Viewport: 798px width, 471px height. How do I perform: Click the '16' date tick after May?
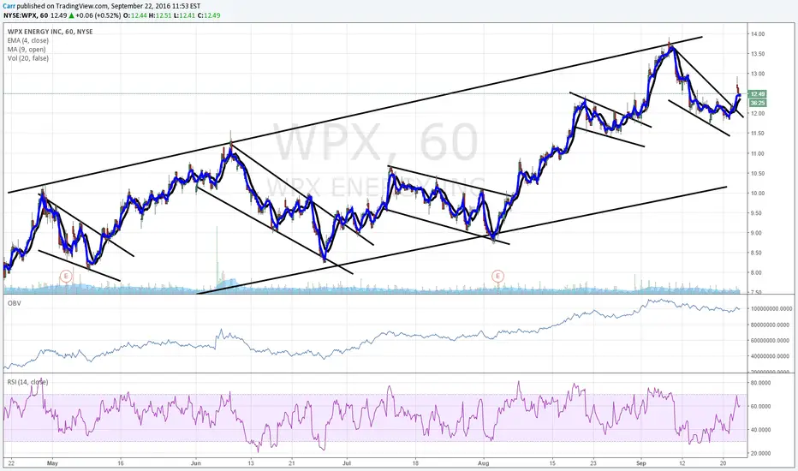(121, 463)
